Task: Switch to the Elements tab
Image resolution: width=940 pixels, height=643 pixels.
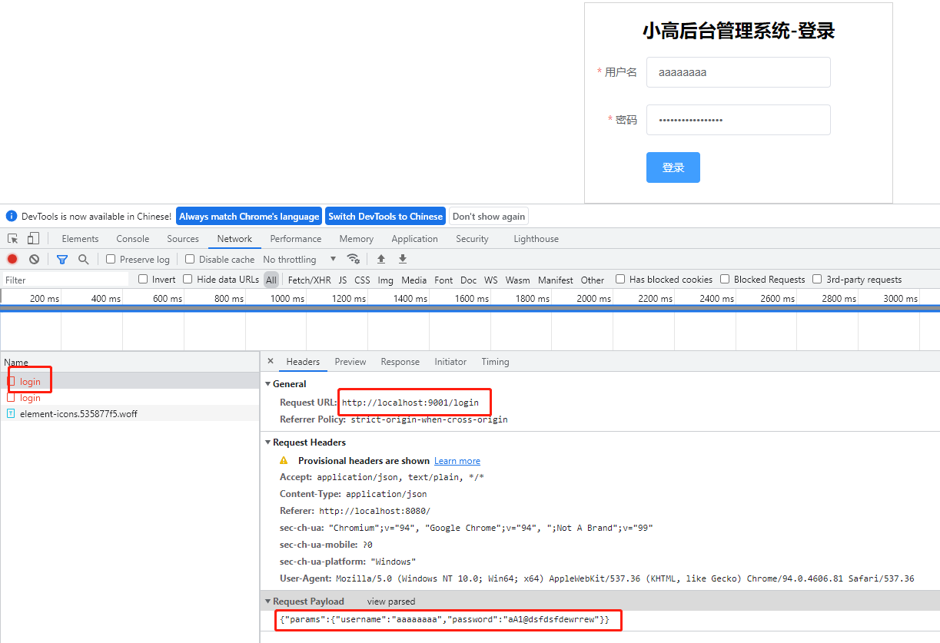Action: (x=80, y=239)
